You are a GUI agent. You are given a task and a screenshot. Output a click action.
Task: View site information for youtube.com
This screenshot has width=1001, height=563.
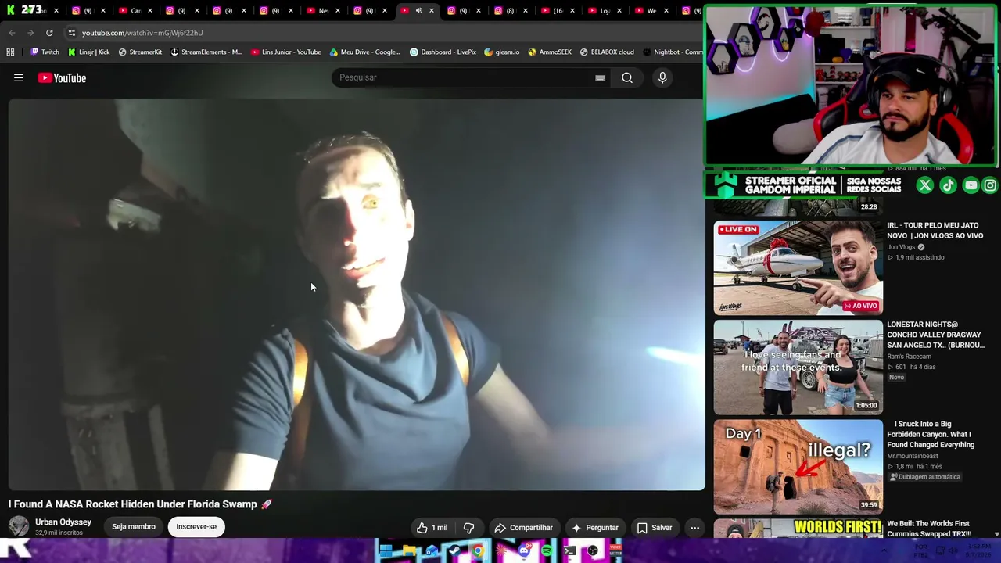click(72, 33)
